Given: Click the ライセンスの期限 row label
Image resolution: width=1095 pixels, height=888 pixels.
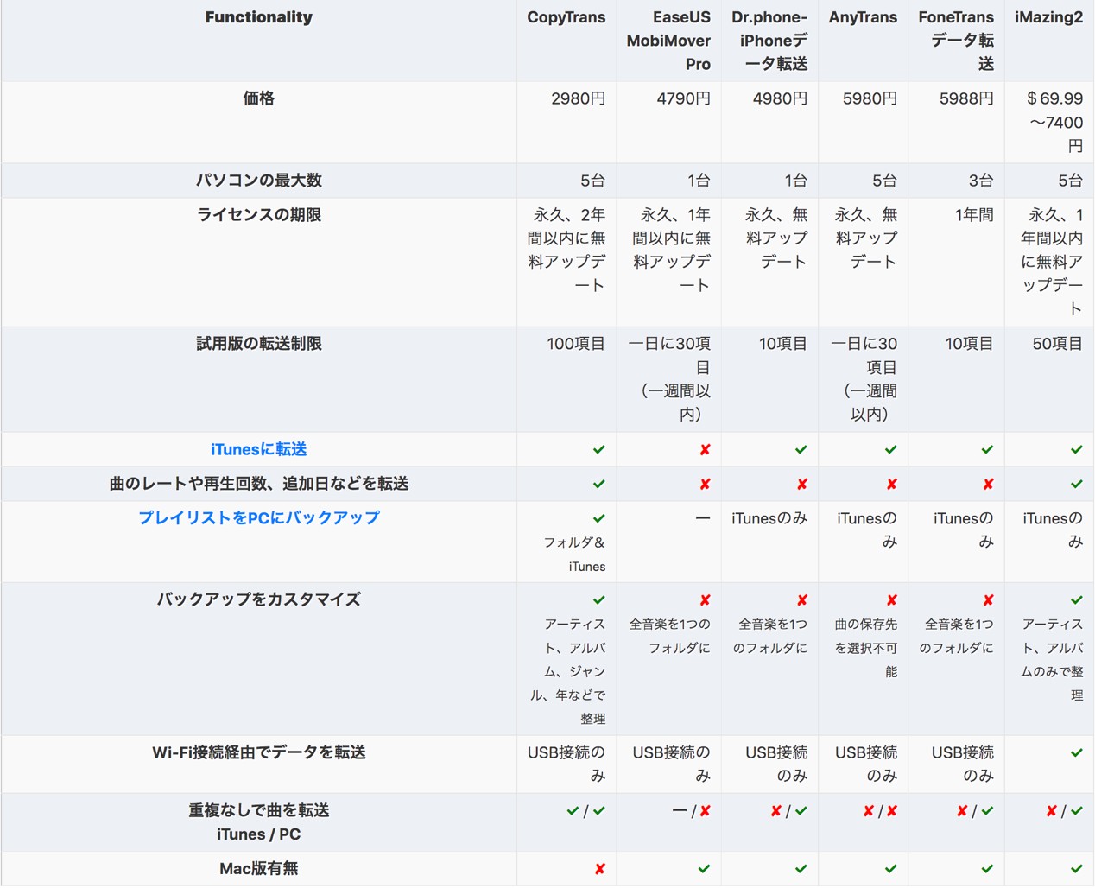Looking at the screenshot, I should (x=258, y=215).
